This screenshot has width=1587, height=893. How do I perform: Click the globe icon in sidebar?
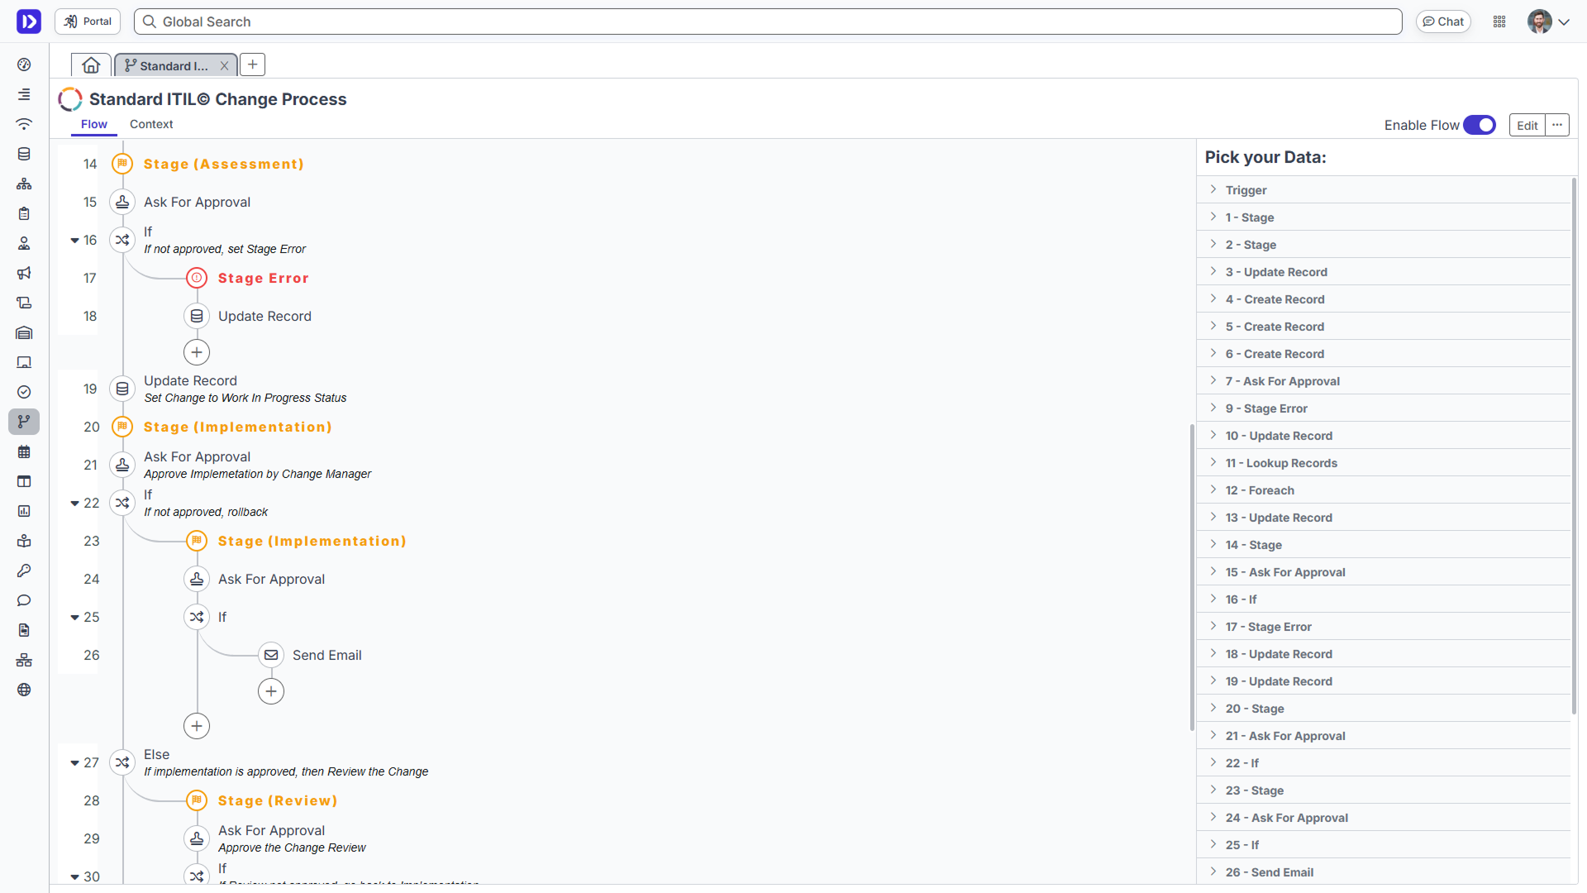coord(24,690)
